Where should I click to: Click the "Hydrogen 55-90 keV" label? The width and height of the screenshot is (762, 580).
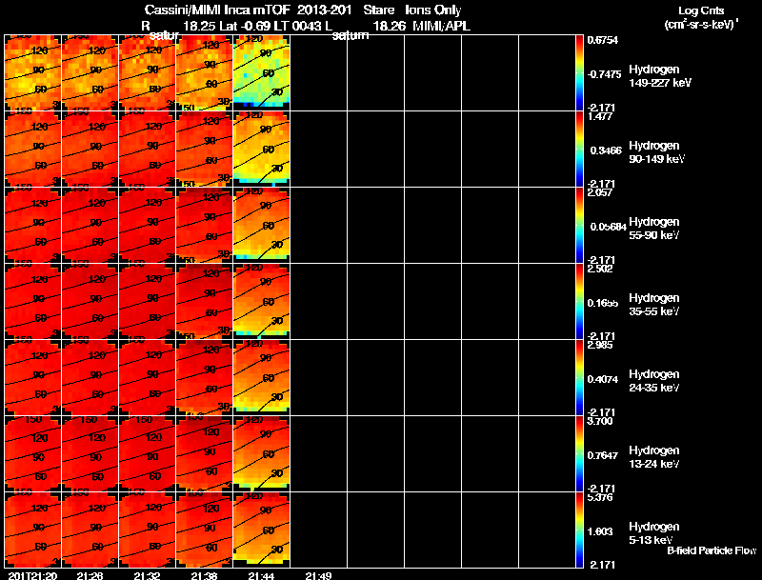654,229
